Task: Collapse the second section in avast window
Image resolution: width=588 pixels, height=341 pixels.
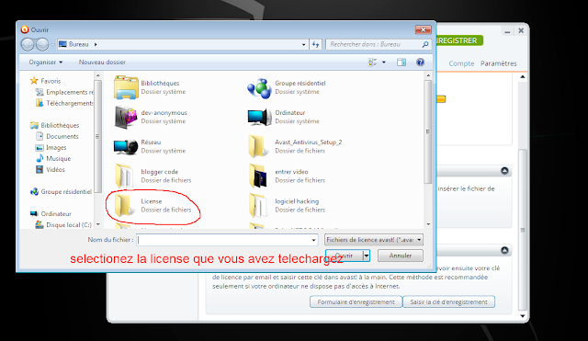Action: tap(504, 250)
